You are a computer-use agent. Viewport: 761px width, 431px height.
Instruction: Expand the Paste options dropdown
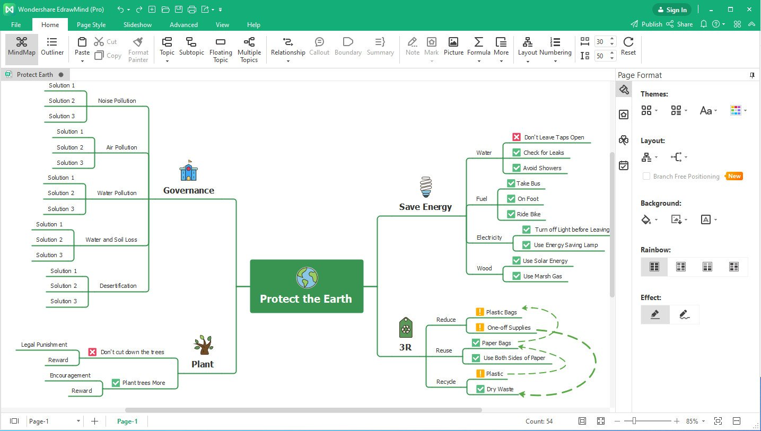(82, 61)
